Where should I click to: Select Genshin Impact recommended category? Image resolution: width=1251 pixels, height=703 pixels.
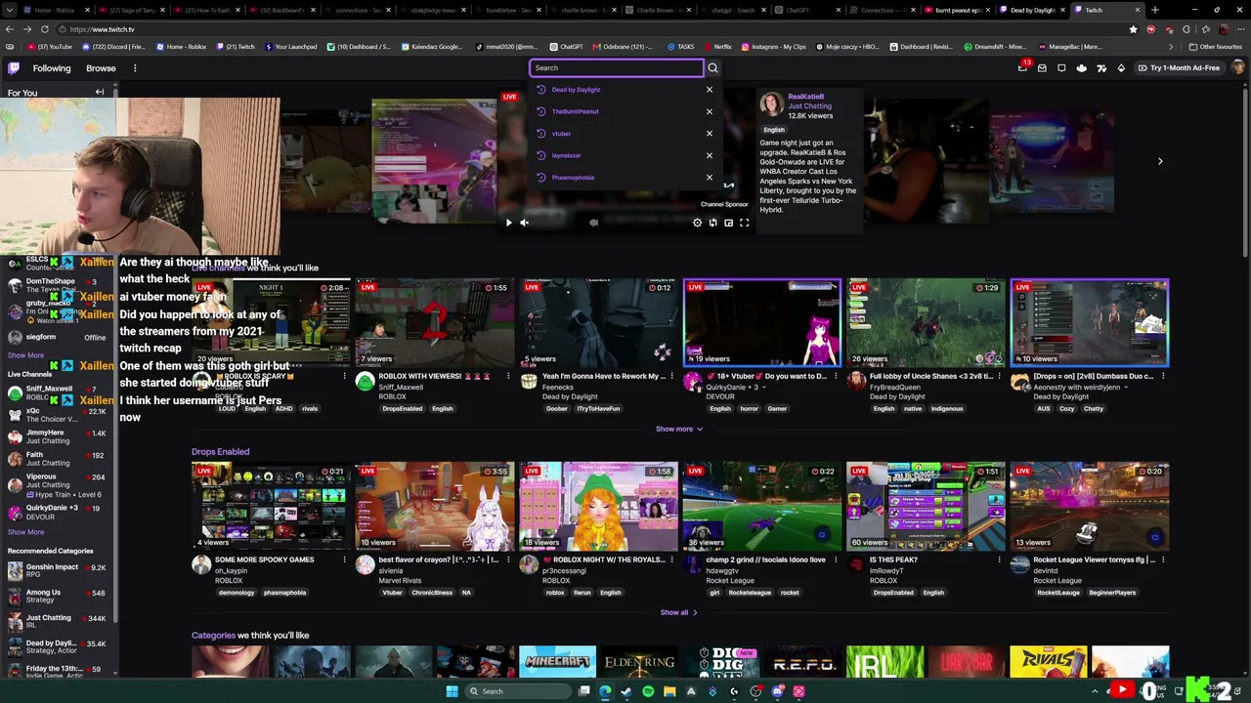click(59, 571)
